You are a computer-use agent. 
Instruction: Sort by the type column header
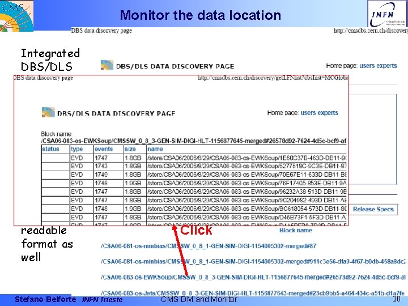(x=76, y=149)
